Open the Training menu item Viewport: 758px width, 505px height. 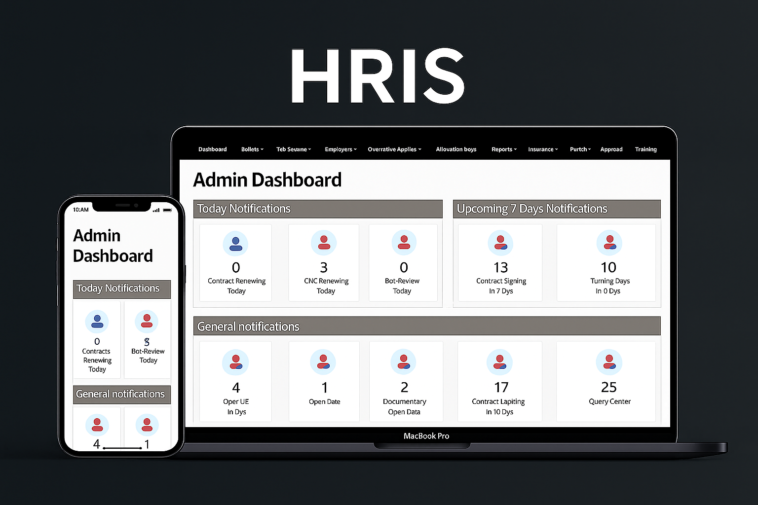(x=645, y=149)
